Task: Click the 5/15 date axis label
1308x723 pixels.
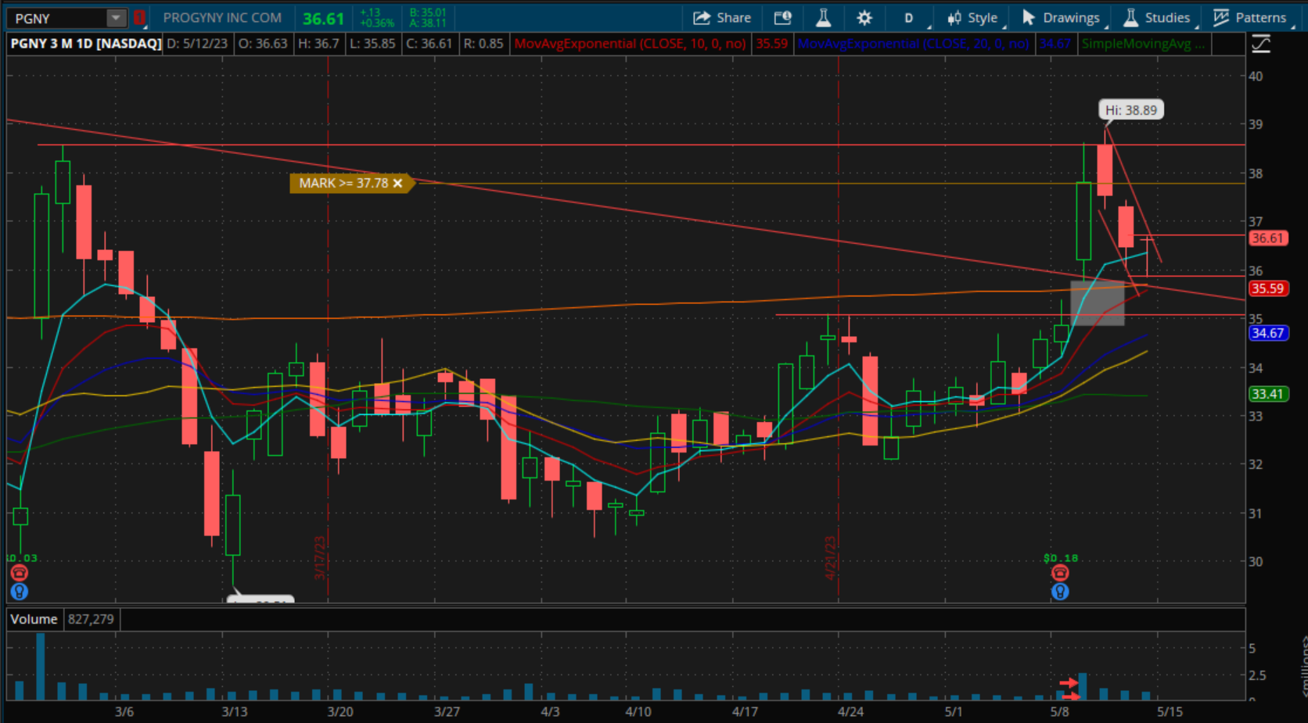Action: (x=1170, y=711)
